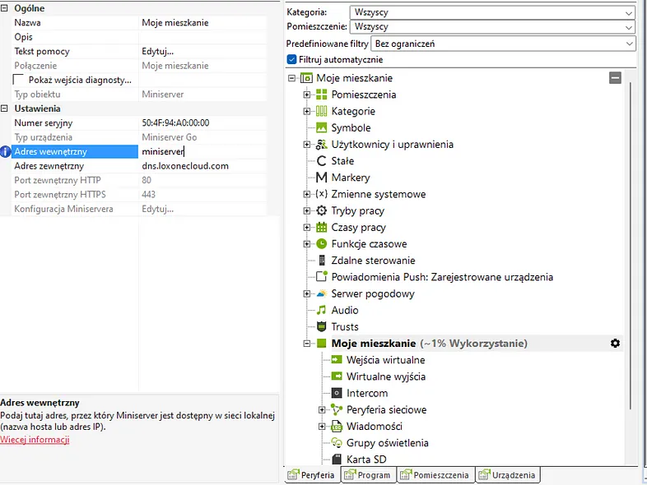647x485 pixels.
Task: Switch to the Pomieszczenia tab
Action: (x=435, y=474)
